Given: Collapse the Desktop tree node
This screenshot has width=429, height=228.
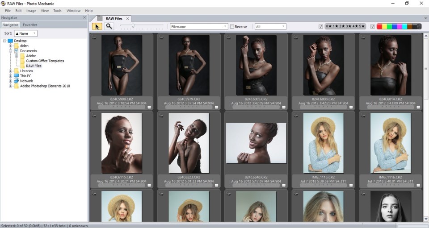Looking at the screenshot, I should 4,41.
